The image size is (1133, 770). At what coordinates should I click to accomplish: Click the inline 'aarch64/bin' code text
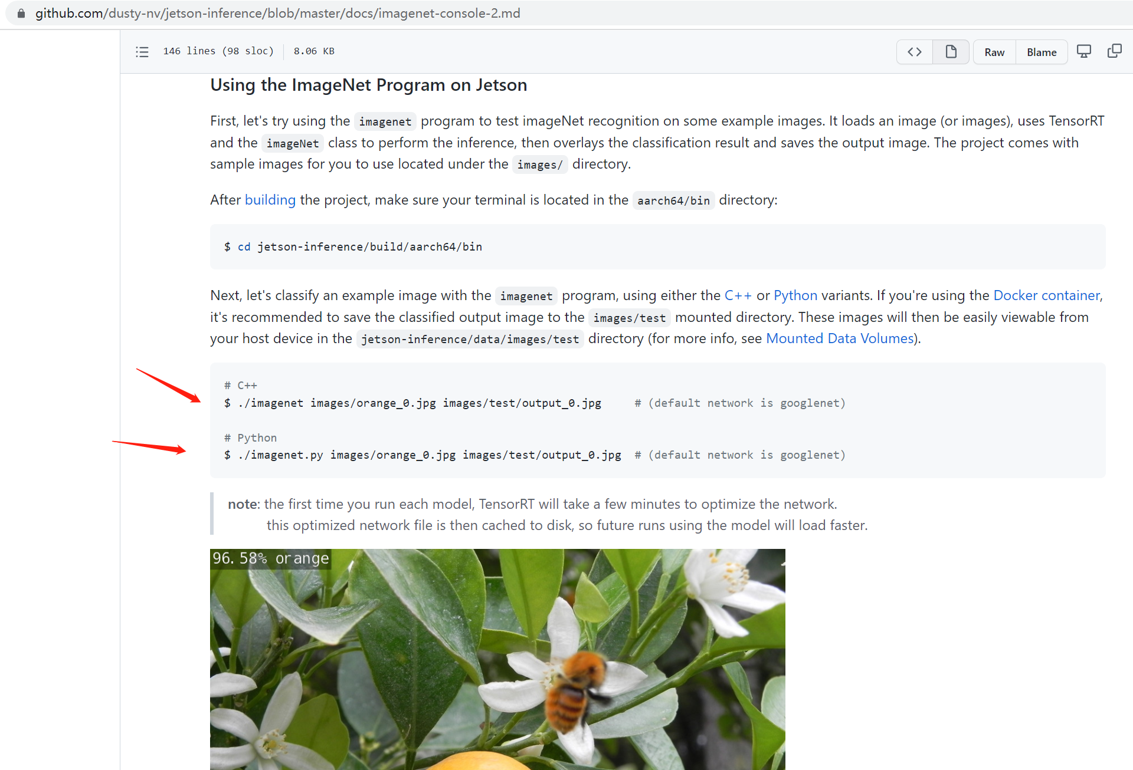coord(673,200)
